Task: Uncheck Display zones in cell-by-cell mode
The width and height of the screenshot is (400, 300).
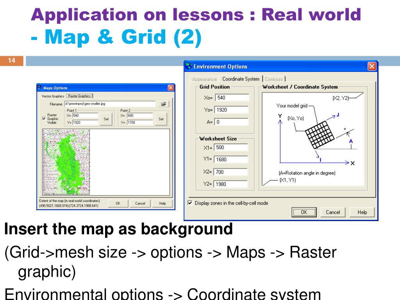Action: coord(190,203)
